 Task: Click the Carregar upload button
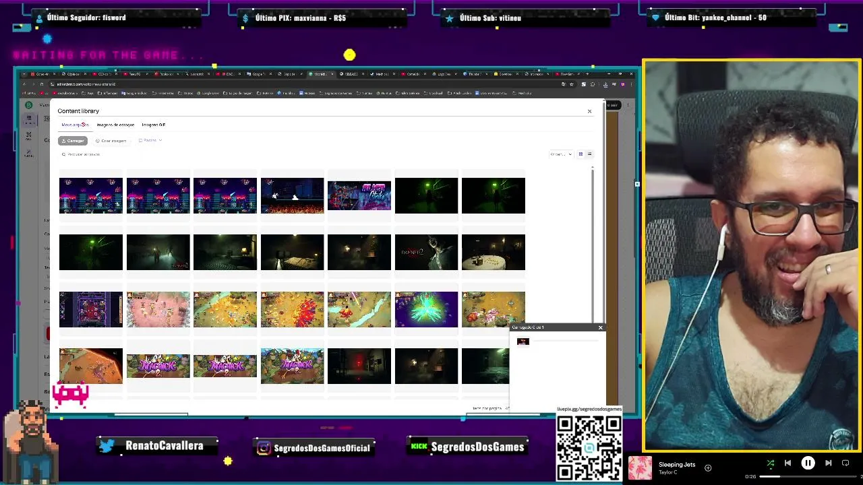pyautogui.click(x=73, y=141)
